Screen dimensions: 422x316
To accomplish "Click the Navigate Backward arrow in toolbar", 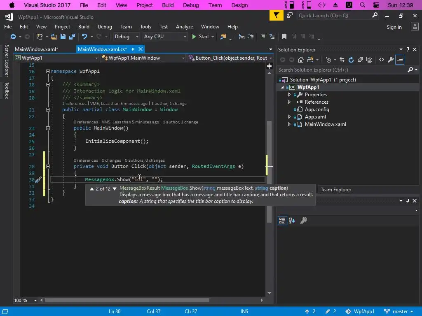I will pyautogui.click(x=13, y=37).
